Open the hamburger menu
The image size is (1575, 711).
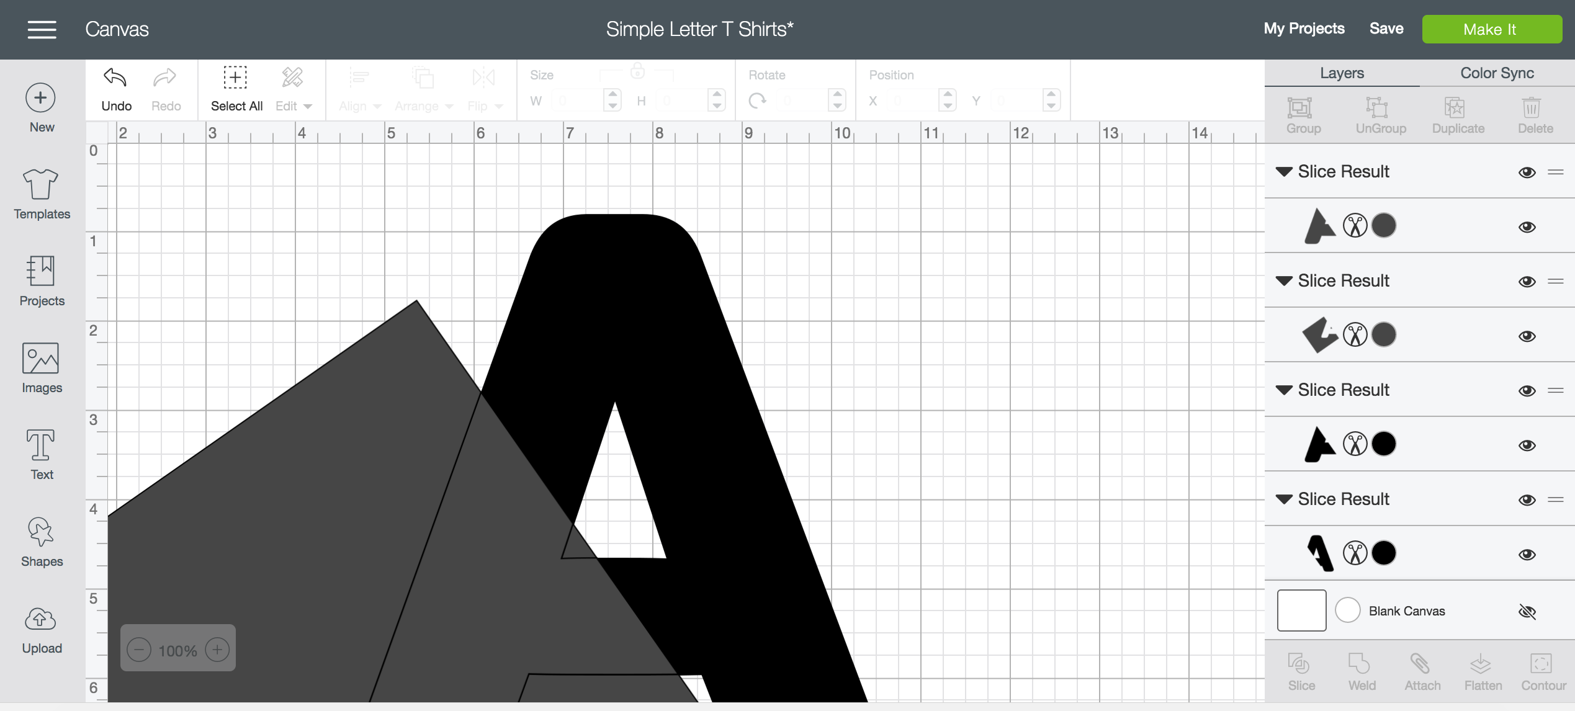click(x=42, y=29)
